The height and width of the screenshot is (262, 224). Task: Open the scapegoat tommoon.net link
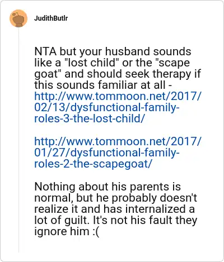click(118, 153)
